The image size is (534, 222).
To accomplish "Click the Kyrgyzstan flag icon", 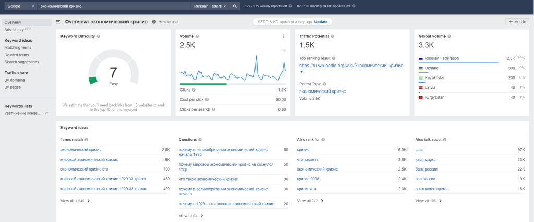I will click(x=421, y=97).
